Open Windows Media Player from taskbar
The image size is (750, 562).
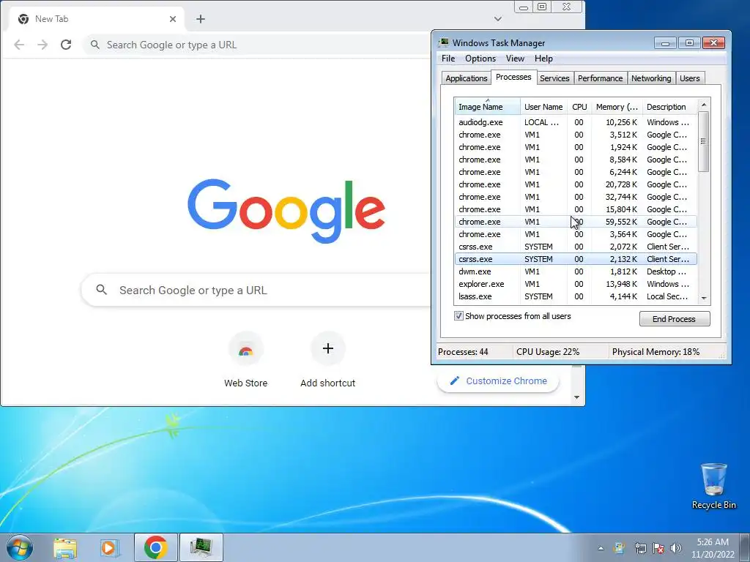tap(109, 547)
